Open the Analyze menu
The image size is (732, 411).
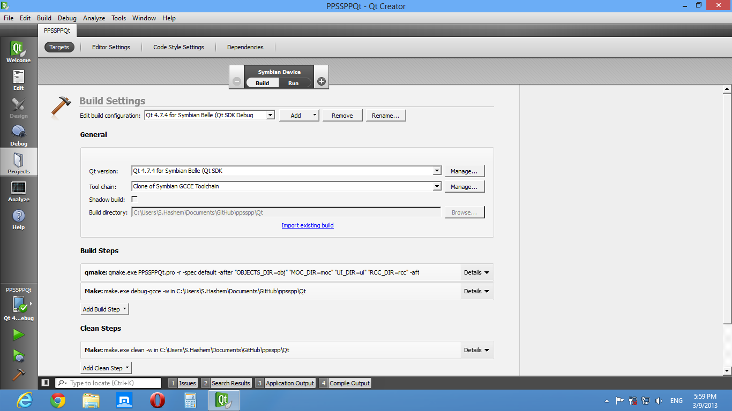tap(94, 18)
